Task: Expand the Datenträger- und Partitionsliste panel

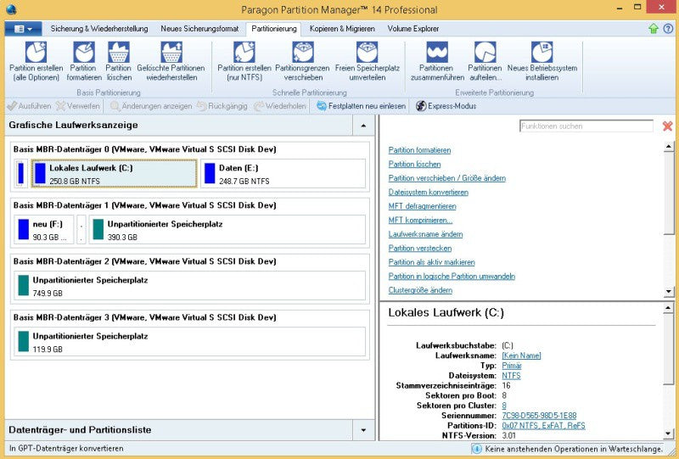Action: coord(363,430)
